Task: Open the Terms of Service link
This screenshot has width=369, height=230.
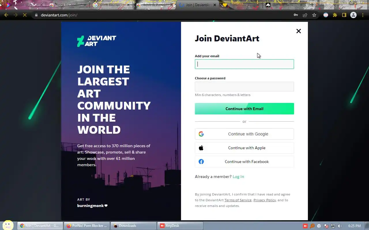Action: tap(238, 200)
